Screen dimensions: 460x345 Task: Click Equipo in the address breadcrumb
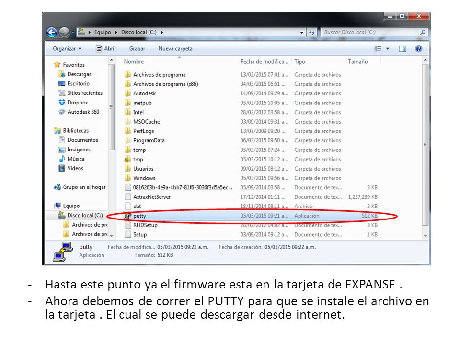103,32
